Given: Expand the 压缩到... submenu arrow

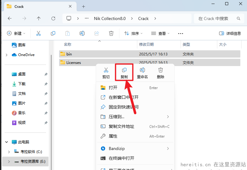Looking at the screenshot, I should [x=168, y=117].
